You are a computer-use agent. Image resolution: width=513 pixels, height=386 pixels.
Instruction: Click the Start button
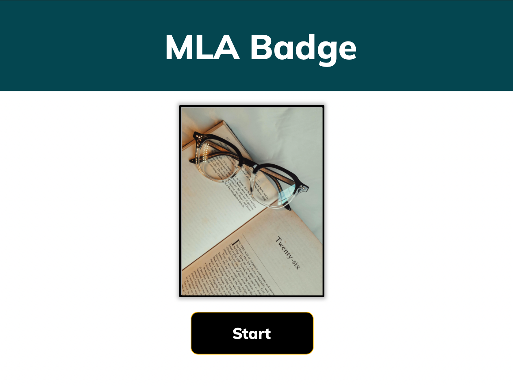click(x=252, y=333)
